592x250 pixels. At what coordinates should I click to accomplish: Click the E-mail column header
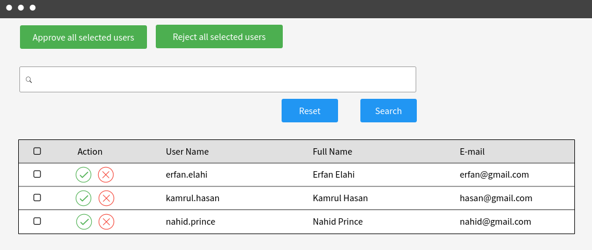tap(472, 152)
